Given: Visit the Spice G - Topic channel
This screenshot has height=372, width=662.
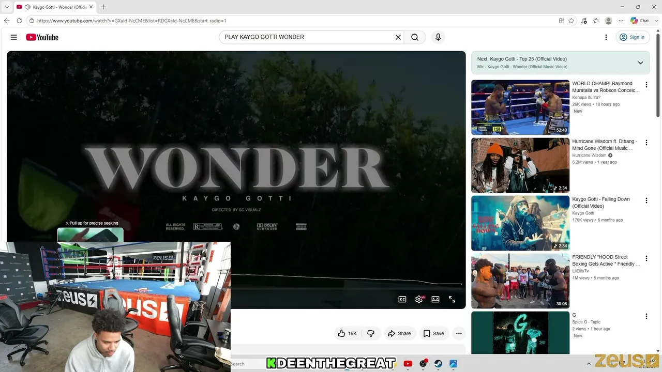Looking at the screenshot, I should pyautogui.click(x=586, y=322).
